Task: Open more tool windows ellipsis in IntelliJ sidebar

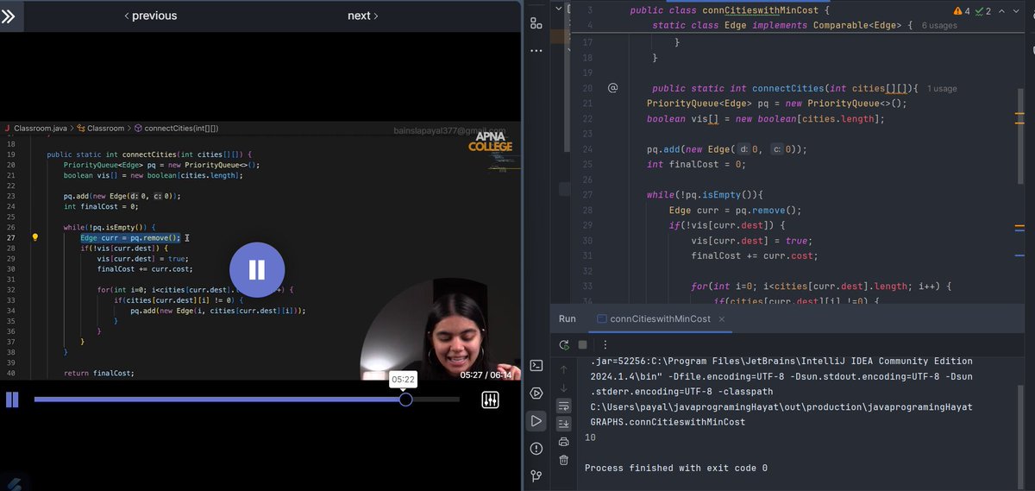Action: [x=536, y=51]
